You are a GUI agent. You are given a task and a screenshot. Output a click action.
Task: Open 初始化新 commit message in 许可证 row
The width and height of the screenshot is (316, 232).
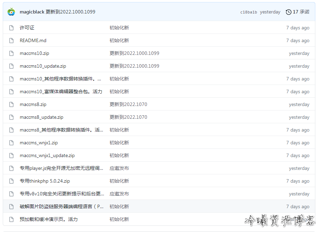click(x=119, y=28)
